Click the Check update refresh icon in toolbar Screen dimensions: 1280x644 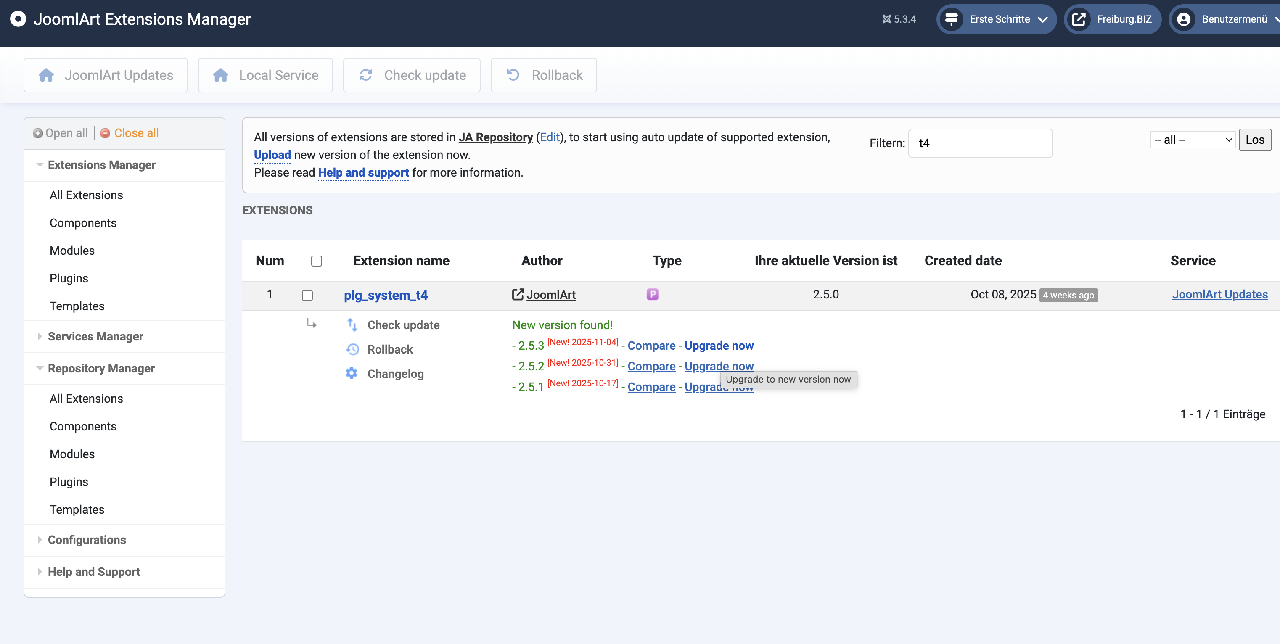(366, 75)
